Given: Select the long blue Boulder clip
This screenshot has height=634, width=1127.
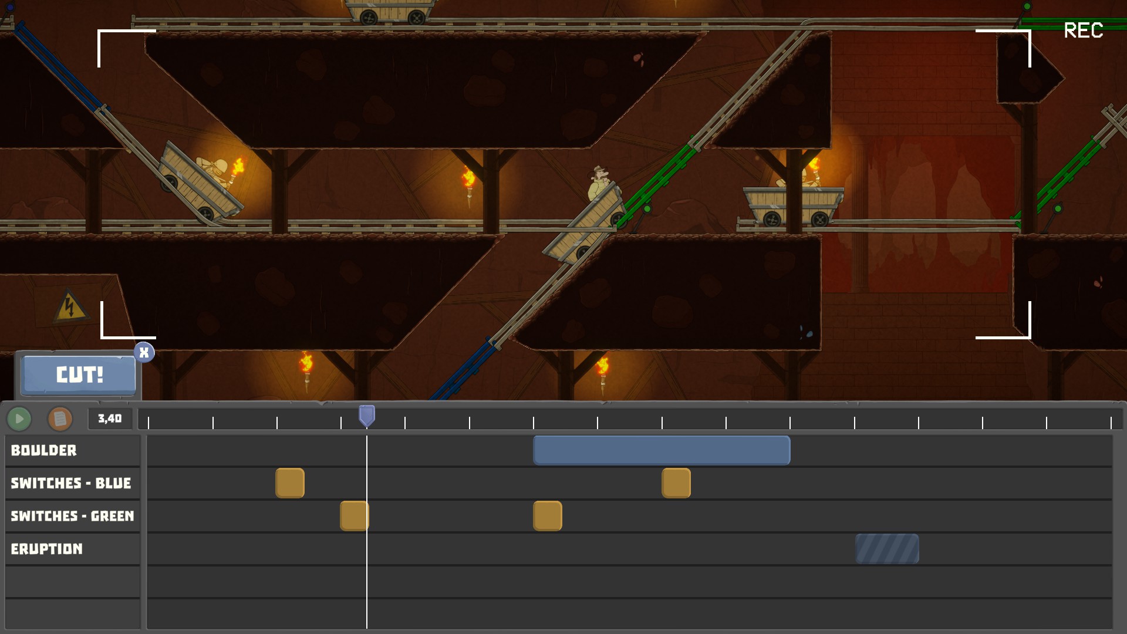Looking at the screenshot, I should pyautogui.click(x=662, y=450).
